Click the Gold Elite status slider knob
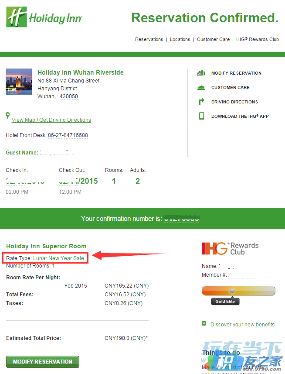This screenshot has height=374, width=285. (232, 291)
